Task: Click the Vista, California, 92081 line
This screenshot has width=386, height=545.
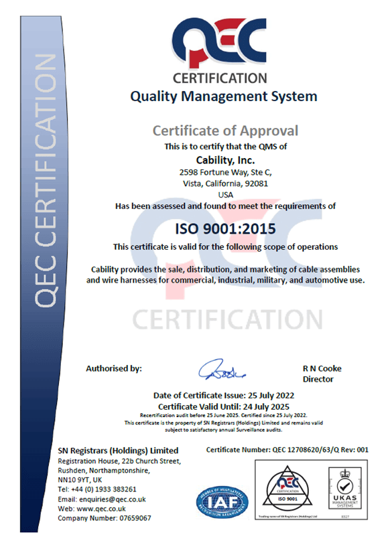Action: coord(225,183)
